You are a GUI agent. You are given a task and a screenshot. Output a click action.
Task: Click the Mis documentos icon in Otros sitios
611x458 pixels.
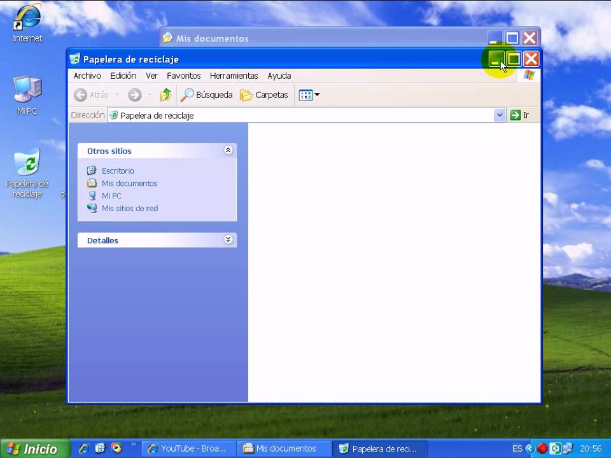[92, 183]
